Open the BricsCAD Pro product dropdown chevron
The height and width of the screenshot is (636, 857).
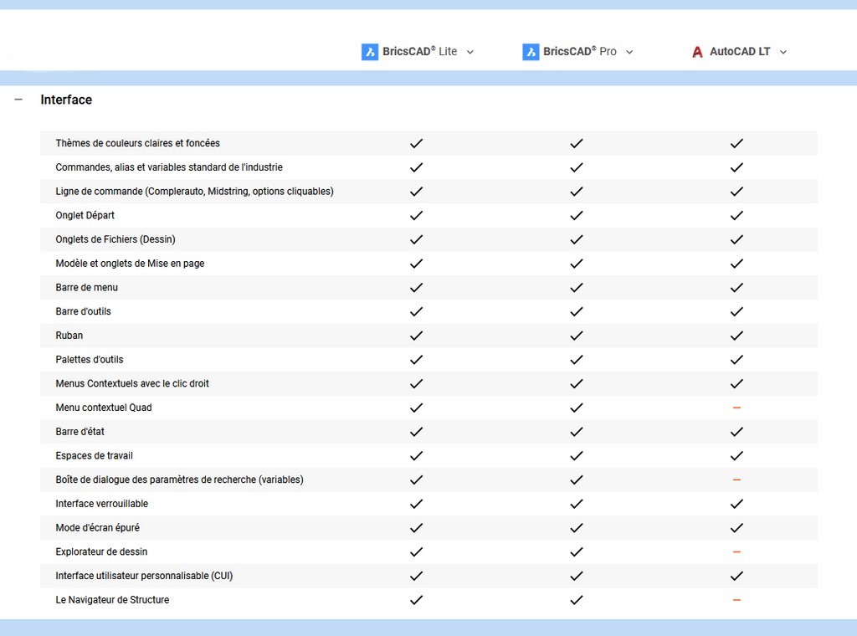[x=629, y=52]
